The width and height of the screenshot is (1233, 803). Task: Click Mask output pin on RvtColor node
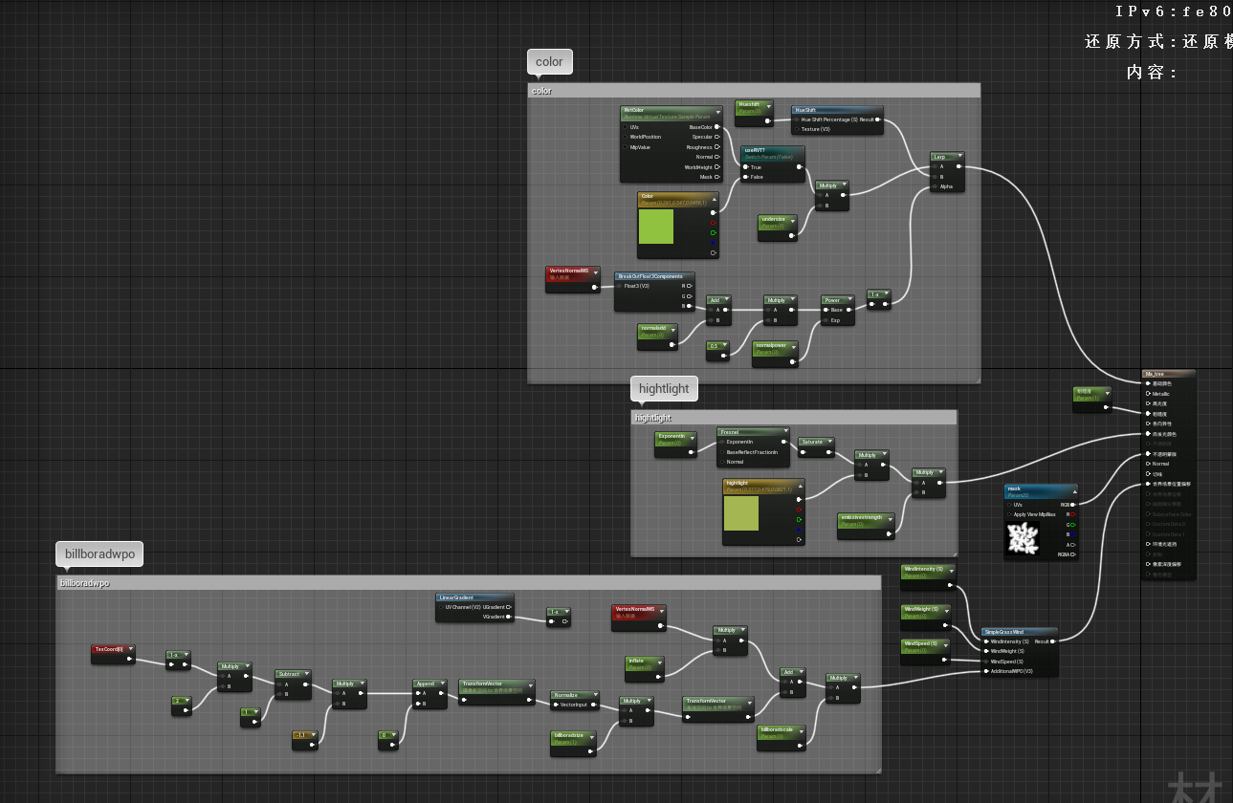point(717,177)
